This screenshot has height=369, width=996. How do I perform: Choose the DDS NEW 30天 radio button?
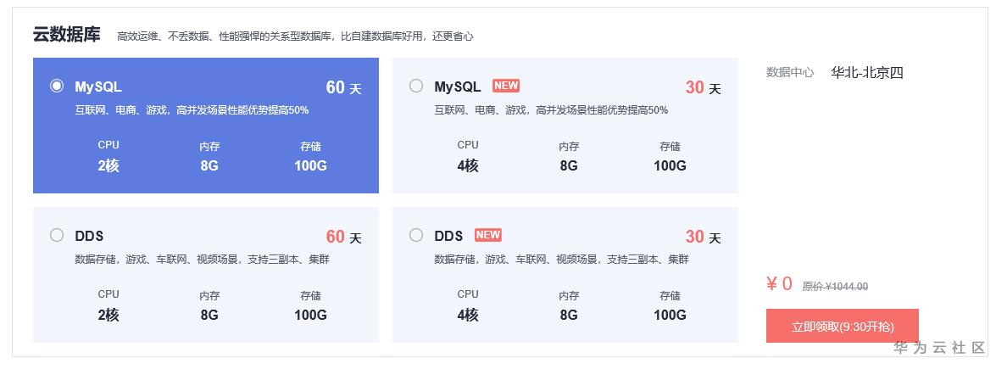(x=416, y=235)
